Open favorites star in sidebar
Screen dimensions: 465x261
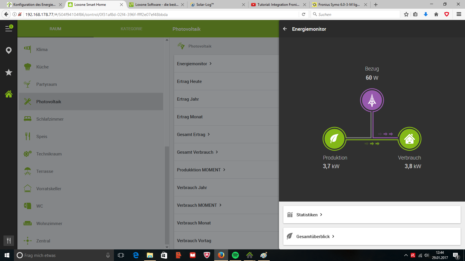[x=9, y=72]
